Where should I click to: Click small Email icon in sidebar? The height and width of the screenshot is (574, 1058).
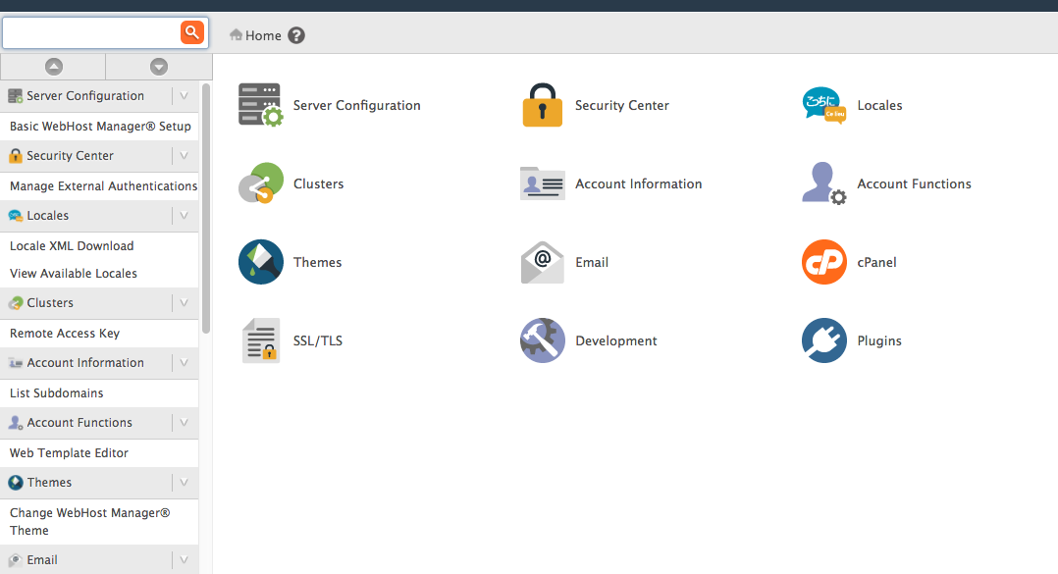15,560
